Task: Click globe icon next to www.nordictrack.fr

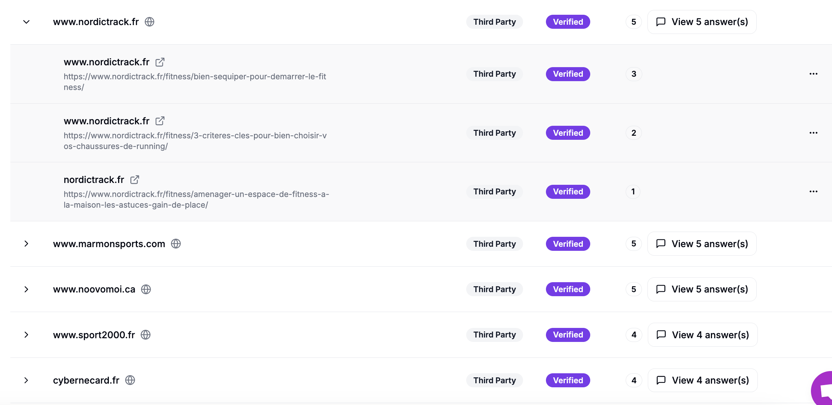Action: pyautogui.click(x=149, y=22)
